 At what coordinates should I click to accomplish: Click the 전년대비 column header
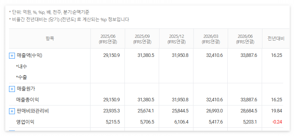click(276, 39)
